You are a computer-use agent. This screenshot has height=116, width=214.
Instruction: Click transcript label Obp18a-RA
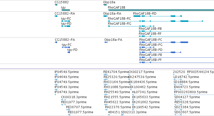[112, 14]
